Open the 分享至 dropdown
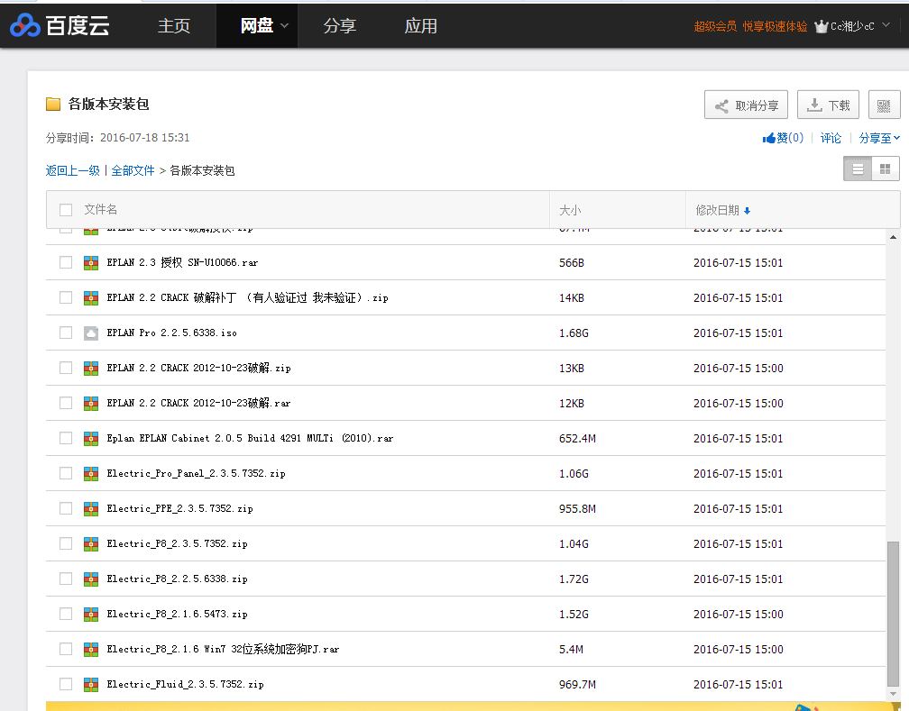 pyautogui.click(x=879, y=138)
